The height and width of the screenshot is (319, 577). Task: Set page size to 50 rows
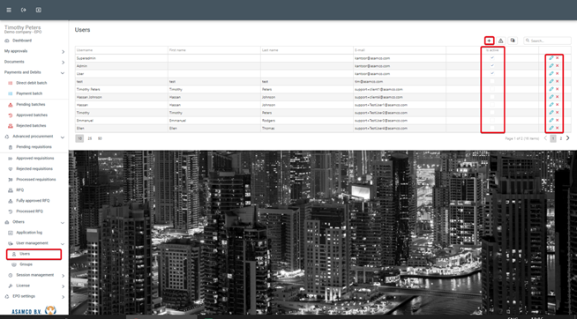tap(100, 138)
